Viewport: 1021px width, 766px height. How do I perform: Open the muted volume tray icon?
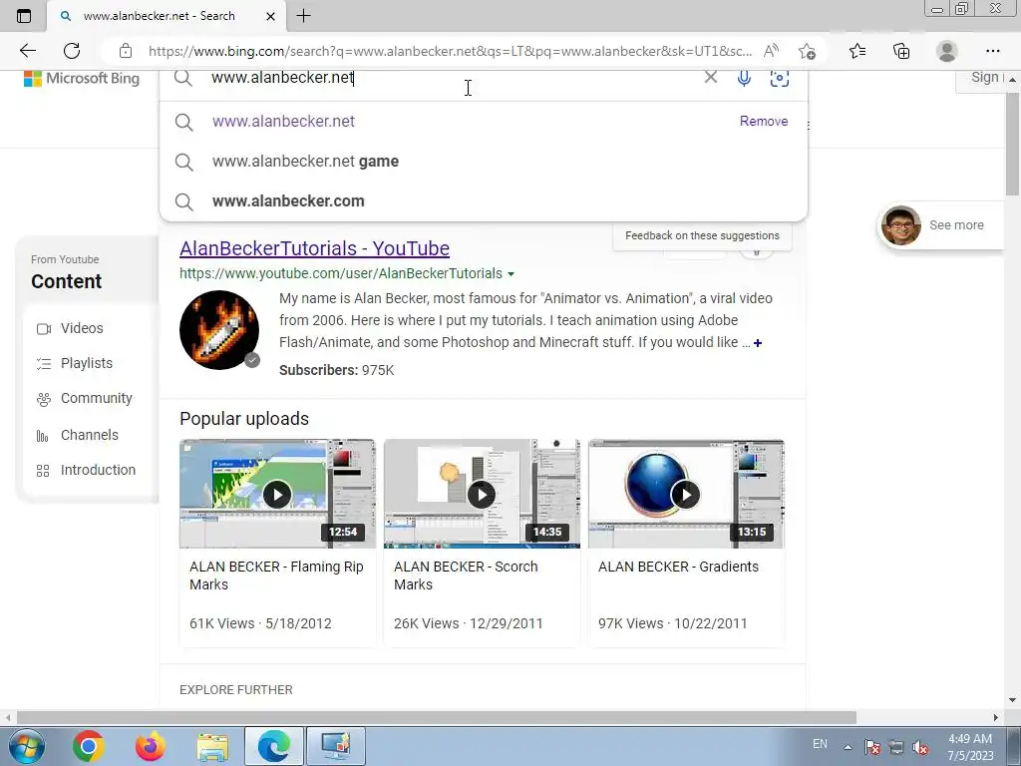point(920,747)
